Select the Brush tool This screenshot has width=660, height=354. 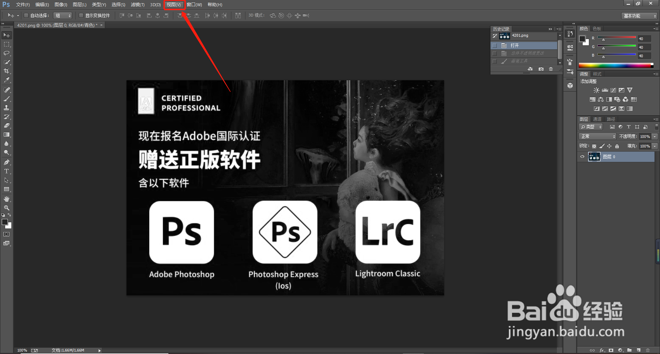click(x=7, y=99)
